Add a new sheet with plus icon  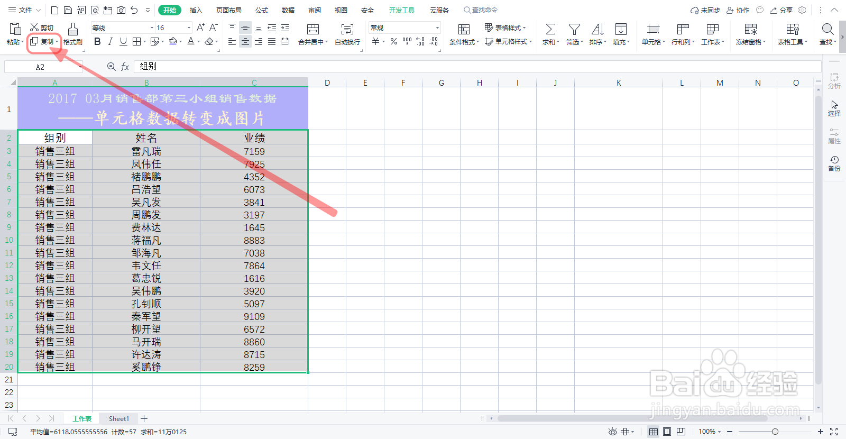pyautogui.click(x=144, y=418)
